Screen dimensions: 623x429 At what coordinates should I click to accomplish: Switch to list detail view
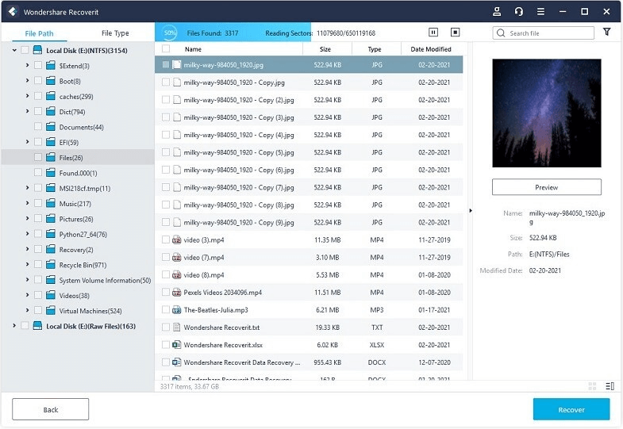(610, 386)
